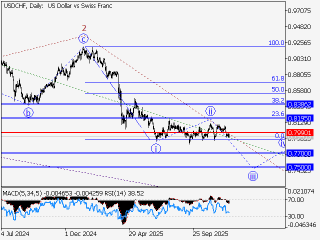Viewport: 320px width, 240px height.
Task: Click the circled 'iii' forecast wave label
Action: coord(253,175)
